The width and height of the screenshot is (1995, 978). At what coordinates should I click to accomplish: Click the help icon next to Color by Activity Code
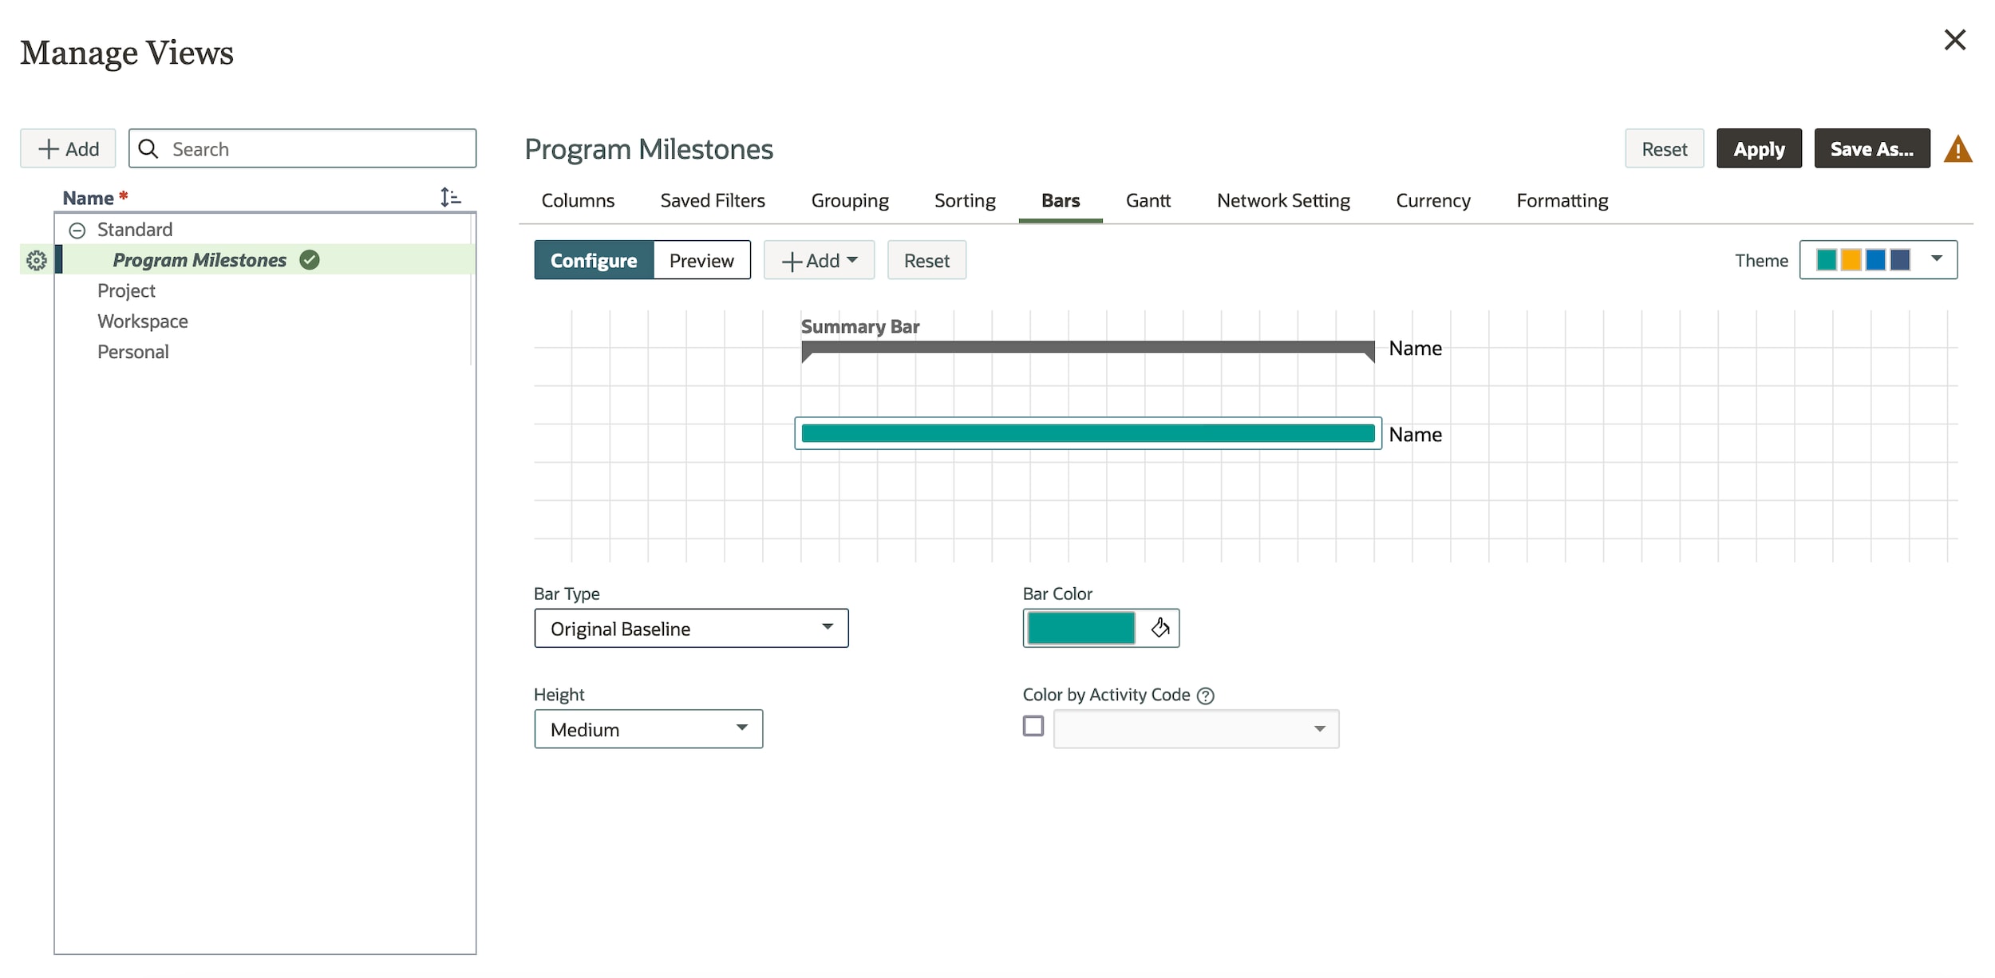coord(1206,696)
